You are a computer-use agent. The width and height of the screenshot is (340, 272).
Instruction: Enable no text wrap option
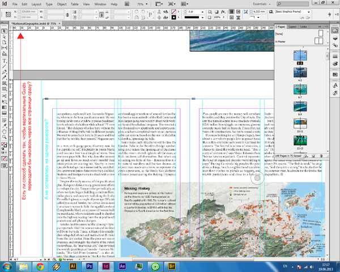pyautogui.click(x=232, y=12)
